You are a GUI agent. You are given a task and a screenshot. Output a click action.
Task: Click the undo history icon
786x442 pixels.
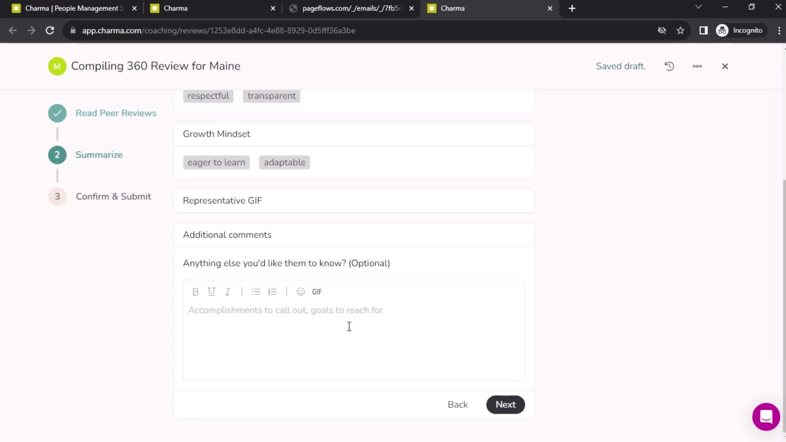669,66
